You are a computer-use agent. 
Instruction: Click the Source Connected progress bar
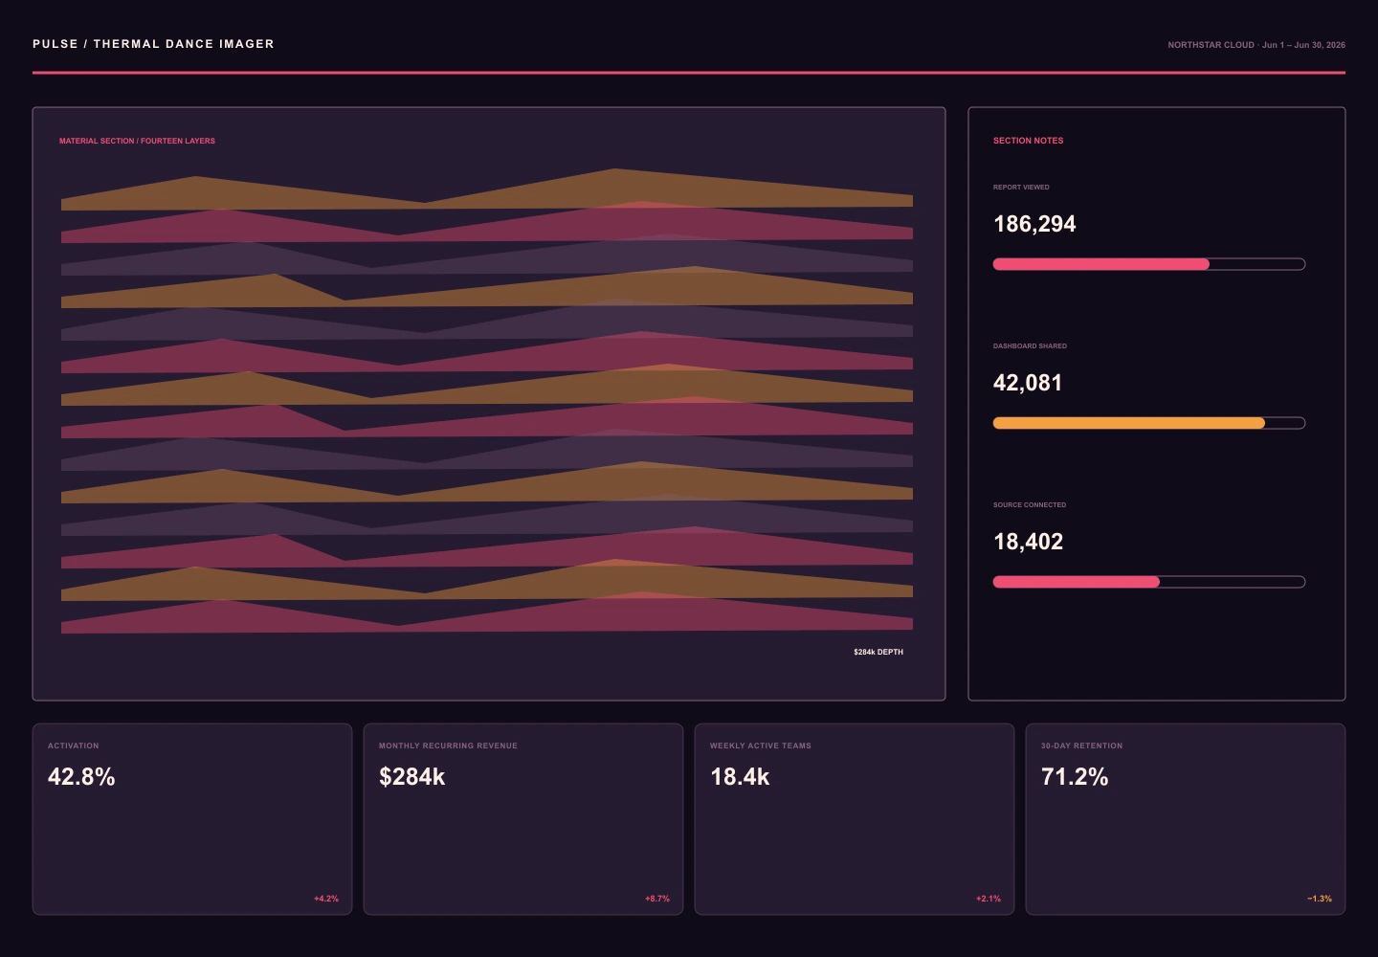(1149, 582)
